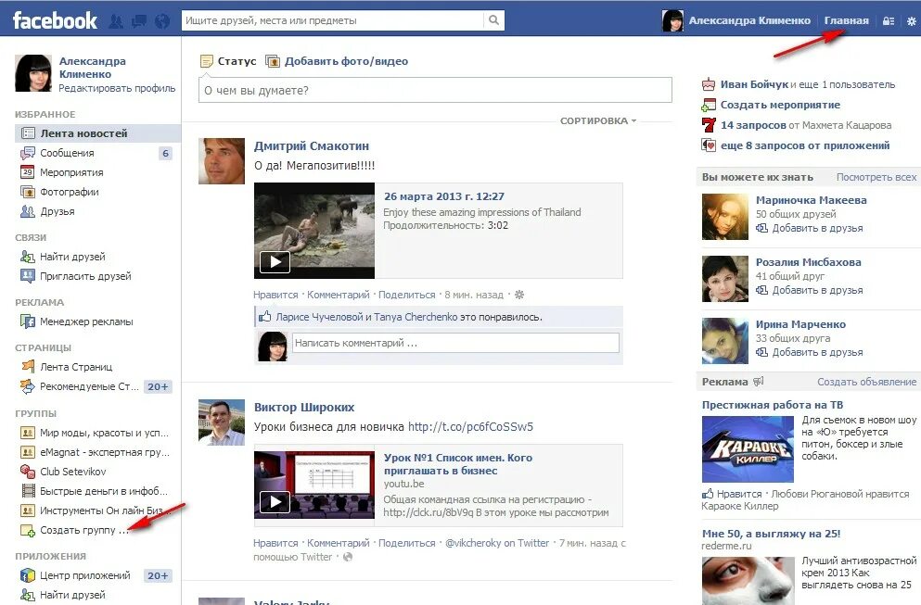Image resolution: width=921 pixels, height=605 pixels.
Task: Open privacy shortcuts lock icon
Action: [889, 20]
